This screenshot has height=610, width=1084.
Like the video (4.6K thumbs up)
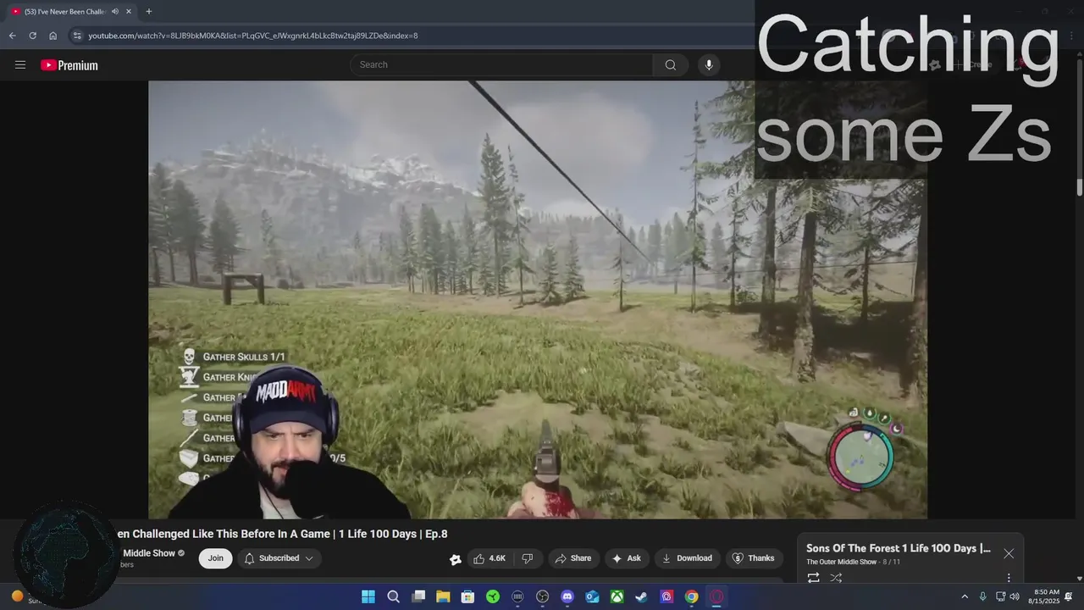(x=490, y=558)
